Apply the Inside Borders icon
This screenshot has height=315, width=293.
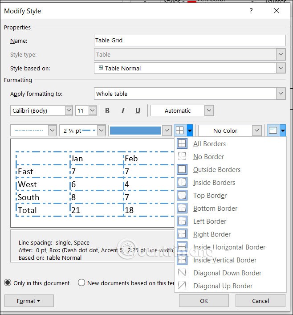coord(182,182)
